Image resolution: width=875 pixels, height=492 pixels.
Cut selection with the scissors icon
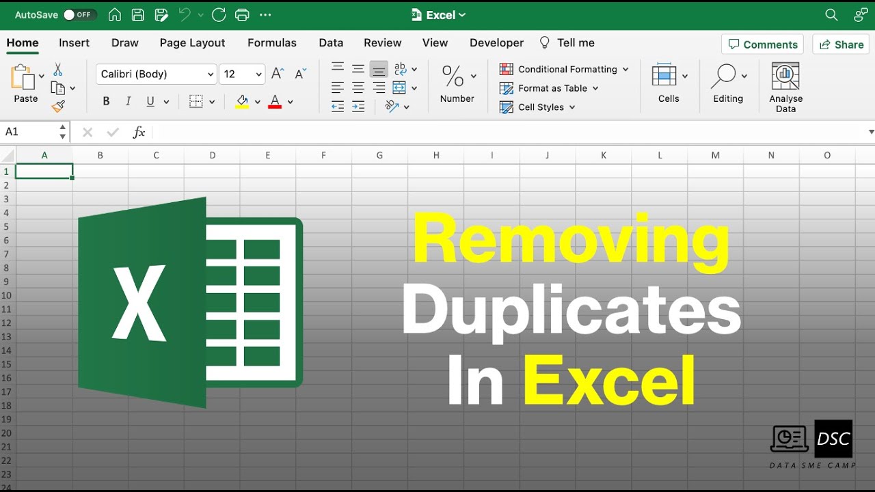pyautogui.click(x=58, y=70)
